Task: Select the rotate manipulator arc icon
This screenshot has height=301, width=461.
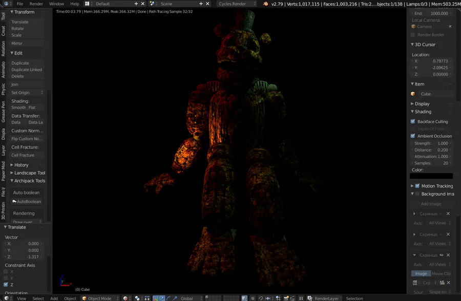Action: tap(169, 298)
